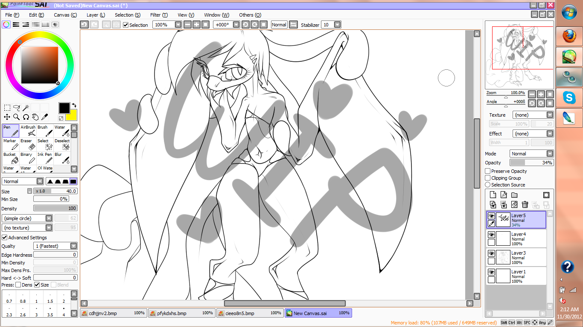Click the brush Density slider
Image resolution: width=583 pixels, height=327 pixels.
[x=55, y=209]
